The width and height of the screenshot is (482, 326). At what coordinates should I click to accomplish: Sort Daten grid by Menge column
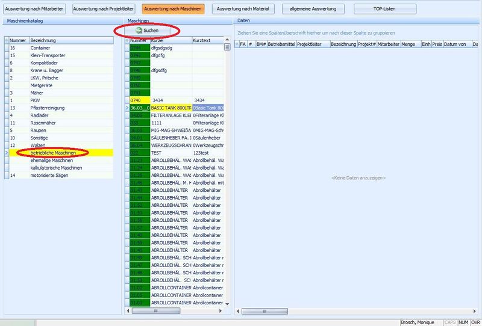(411, 44)
